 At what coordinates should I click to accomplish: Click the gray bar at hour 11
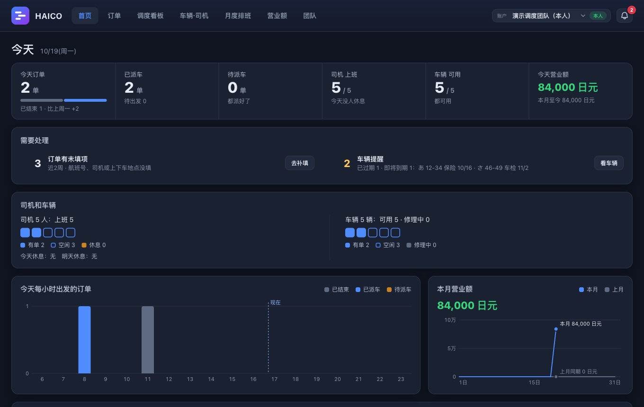coord(148,340)
